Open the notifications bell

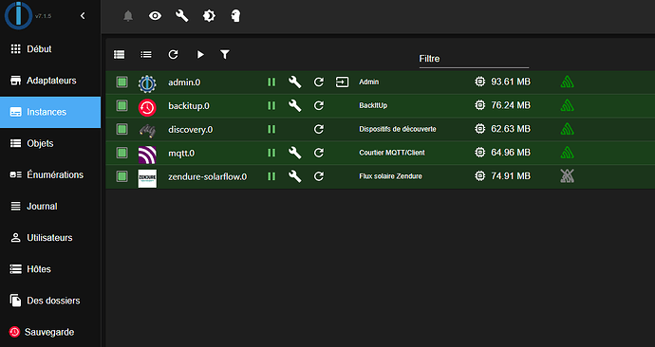tap(128, 16)
